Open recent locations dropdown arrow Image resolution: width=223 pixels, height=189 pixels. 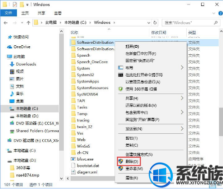(x=22, y=23)
